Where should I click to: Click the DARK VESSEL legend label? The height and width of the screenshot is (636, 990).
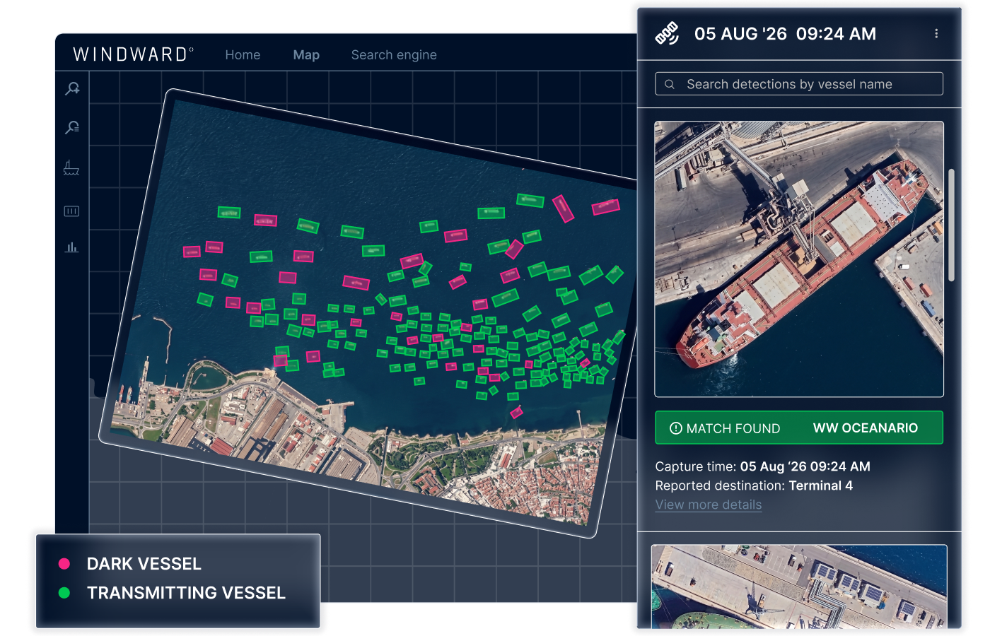pyautogui.click(x=144, y=564)
